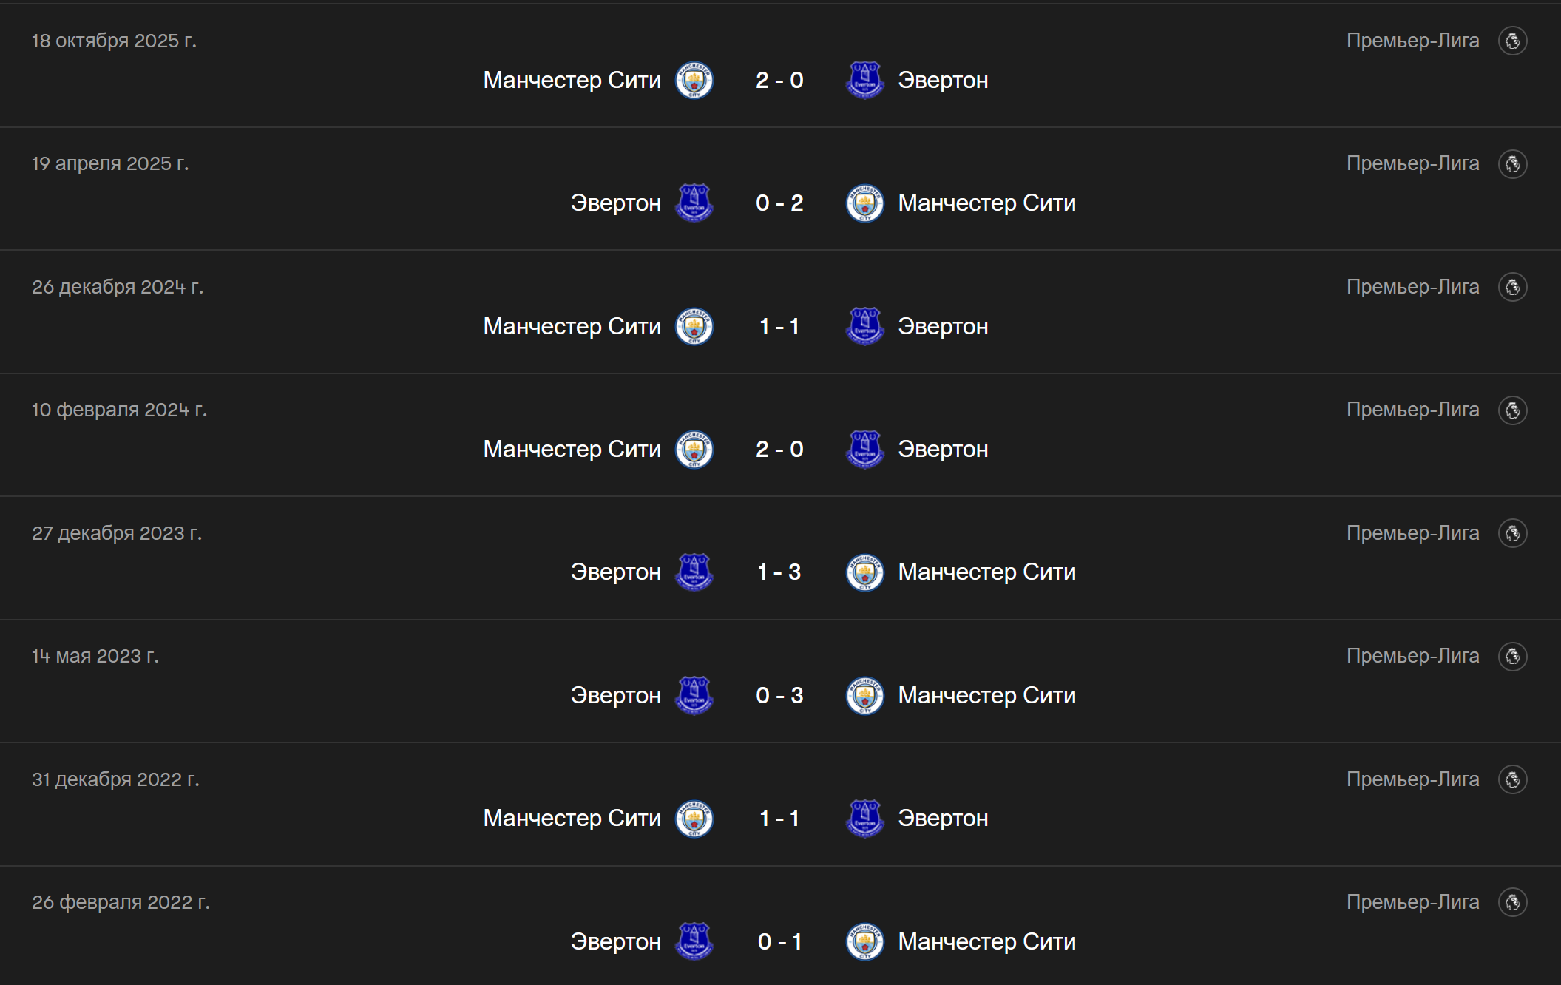
Task: Click Премьер-Лига label for 14 May 2023 match
Action: [x=1412, y=656]
